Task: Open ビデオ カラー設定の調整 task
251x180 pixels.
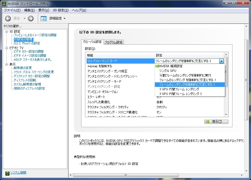Action: point(29,52)
